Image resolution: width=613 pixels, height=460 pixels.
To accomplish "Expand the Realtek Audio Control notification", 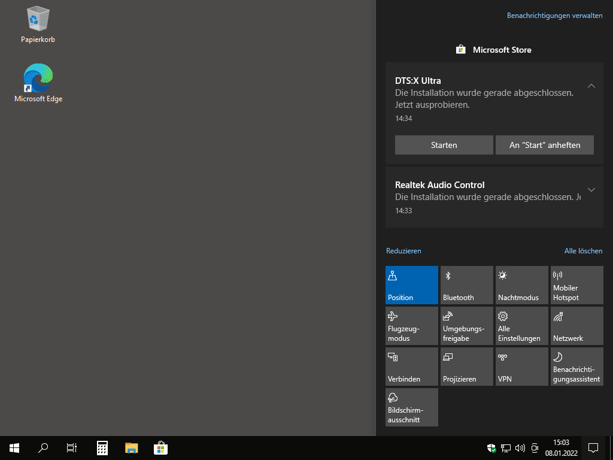I will 591,190.
